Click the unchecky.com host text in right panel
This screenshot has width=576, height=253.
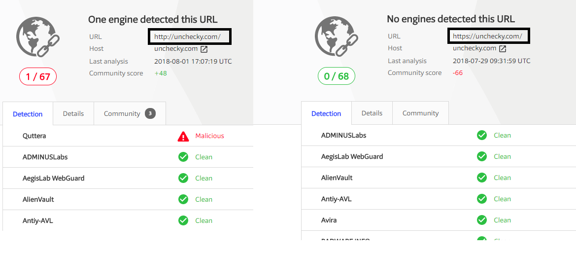pos(474,48)
